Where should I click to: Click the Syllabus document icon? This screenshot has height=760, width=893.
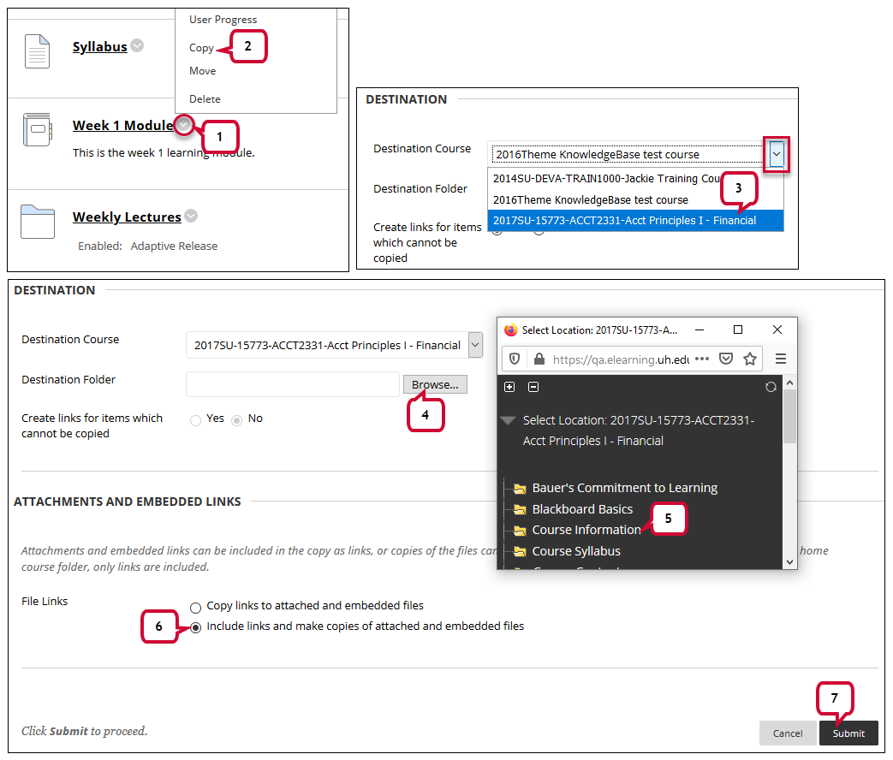[x=38, y=51]
